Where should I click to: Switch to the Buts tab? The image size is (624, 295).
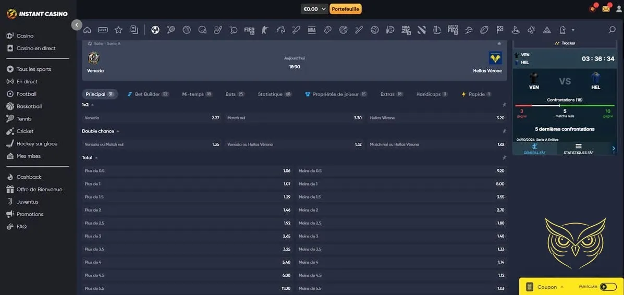tap(235, 94)
